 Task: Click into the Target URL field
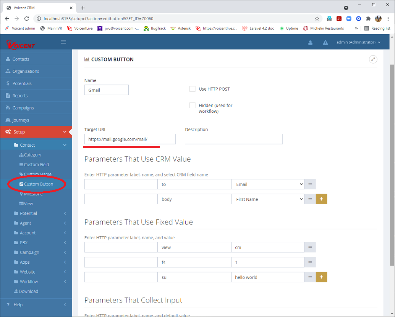point(130,139)
